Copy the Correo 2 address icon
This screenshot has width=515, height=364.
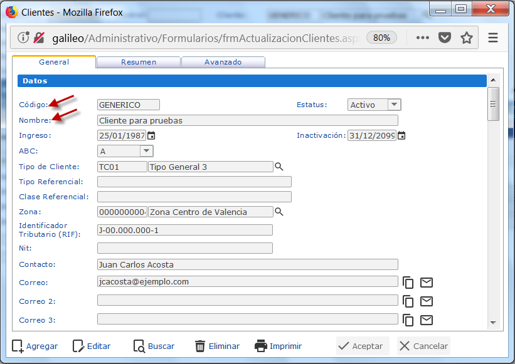point(408,301)
